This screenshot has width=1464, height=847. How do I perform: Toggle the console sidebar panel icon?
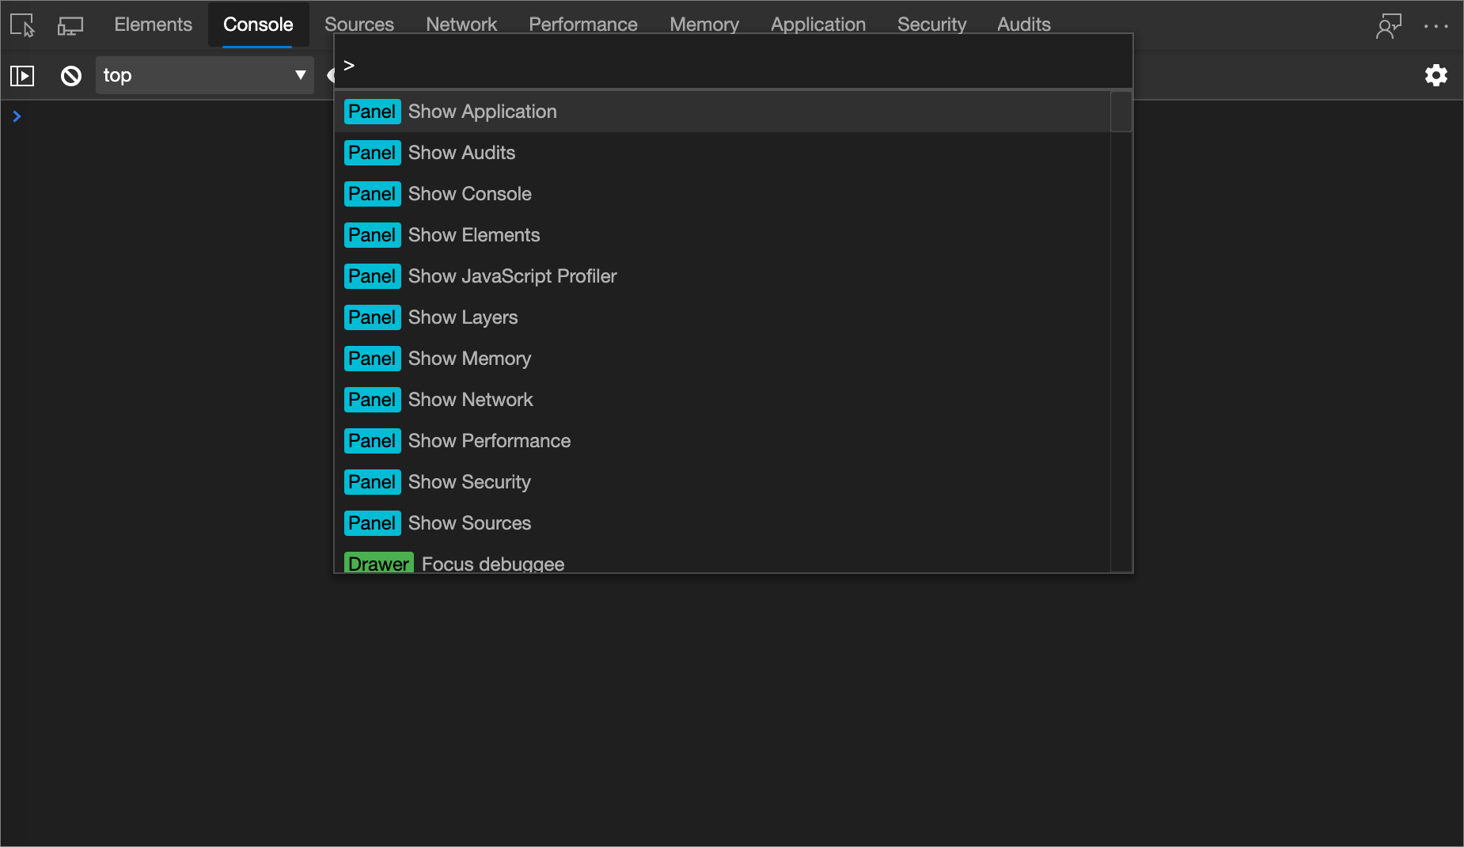[x=23, y=75]
